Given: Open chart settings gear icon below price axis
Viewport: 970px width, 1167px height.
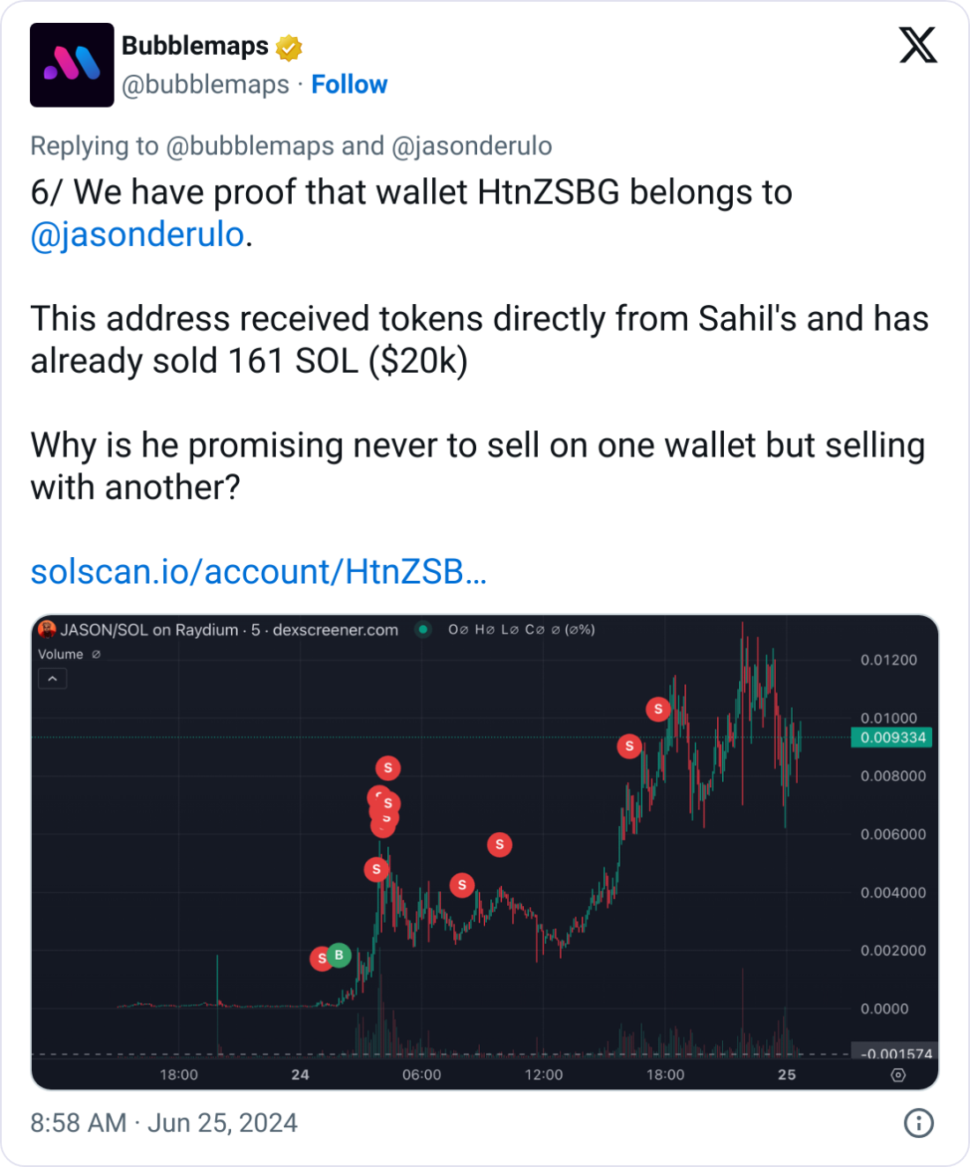Looking at the screenshot, I should pos(899,1075).
